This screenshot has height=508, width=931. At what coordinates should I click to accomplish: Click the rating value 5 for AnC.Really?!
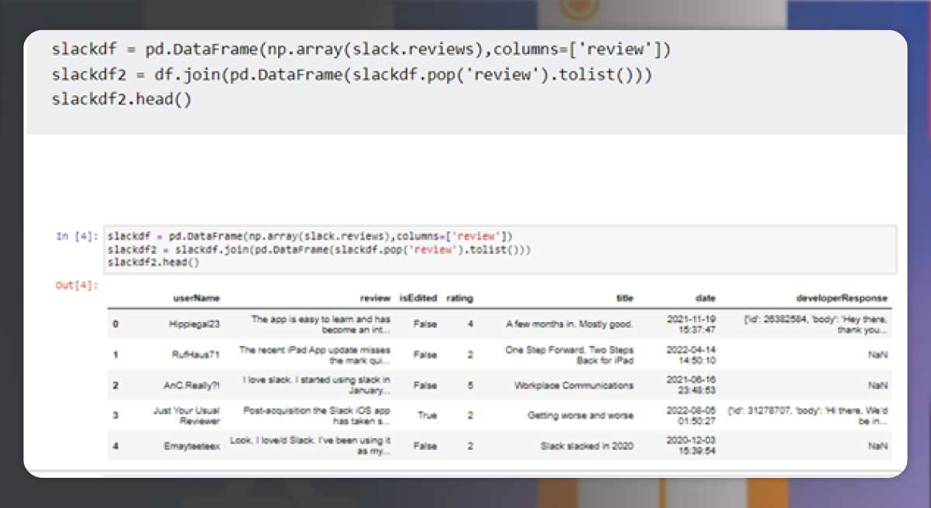tap(470, 385)
